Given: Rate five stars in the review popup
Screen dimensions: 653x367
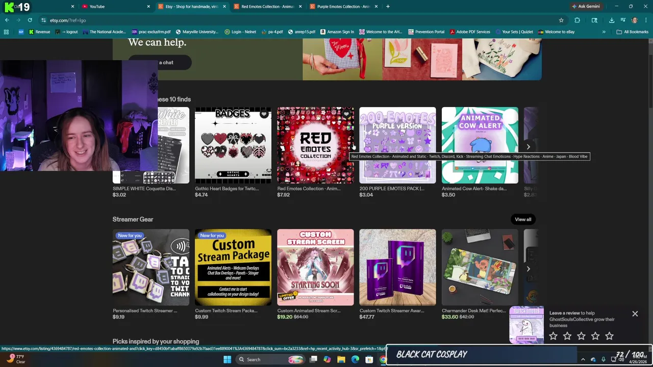Looking at the screenshot, I should pos(609,336).
